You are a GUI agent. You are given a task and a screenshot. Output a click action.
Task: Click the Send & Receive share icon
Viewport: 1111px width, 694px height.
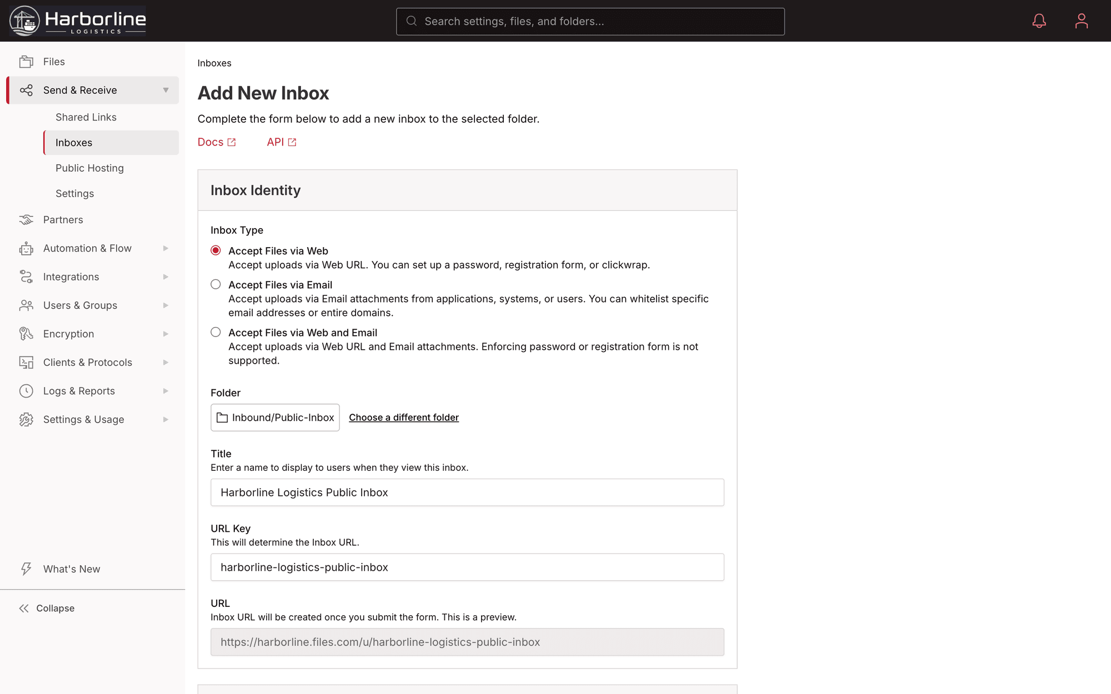26,90
